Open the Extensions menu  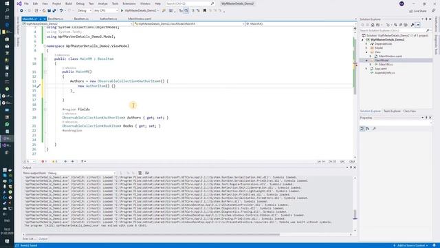click(x=129, y=3)
